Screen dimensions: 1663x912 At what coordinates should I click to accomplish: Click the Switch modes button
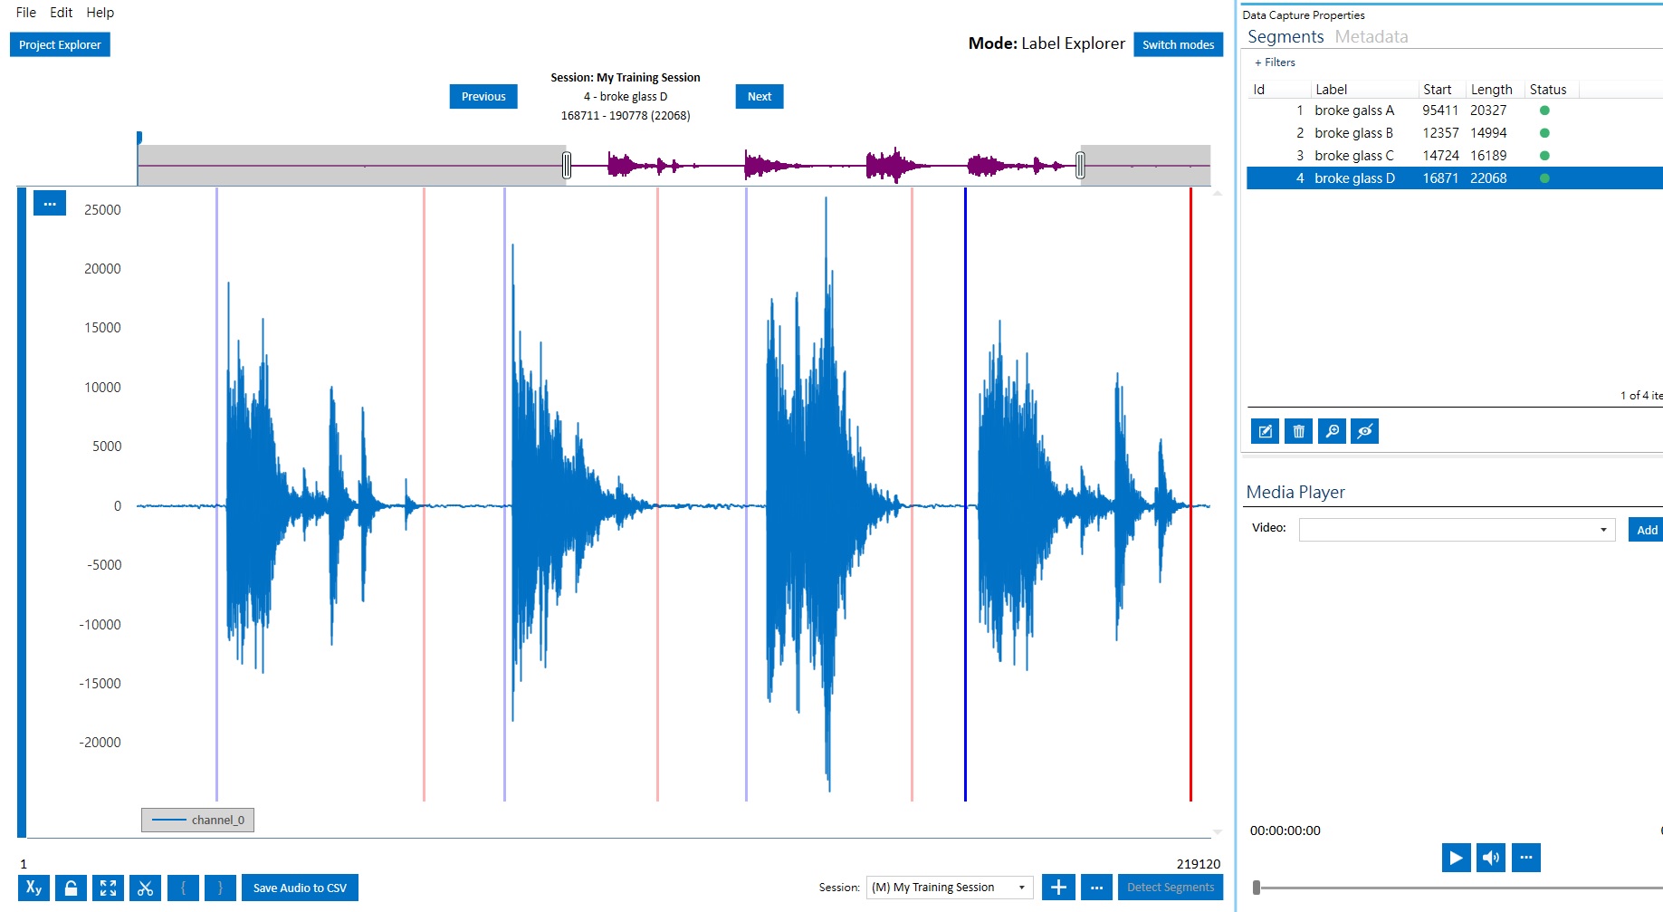coord(1178,44)
